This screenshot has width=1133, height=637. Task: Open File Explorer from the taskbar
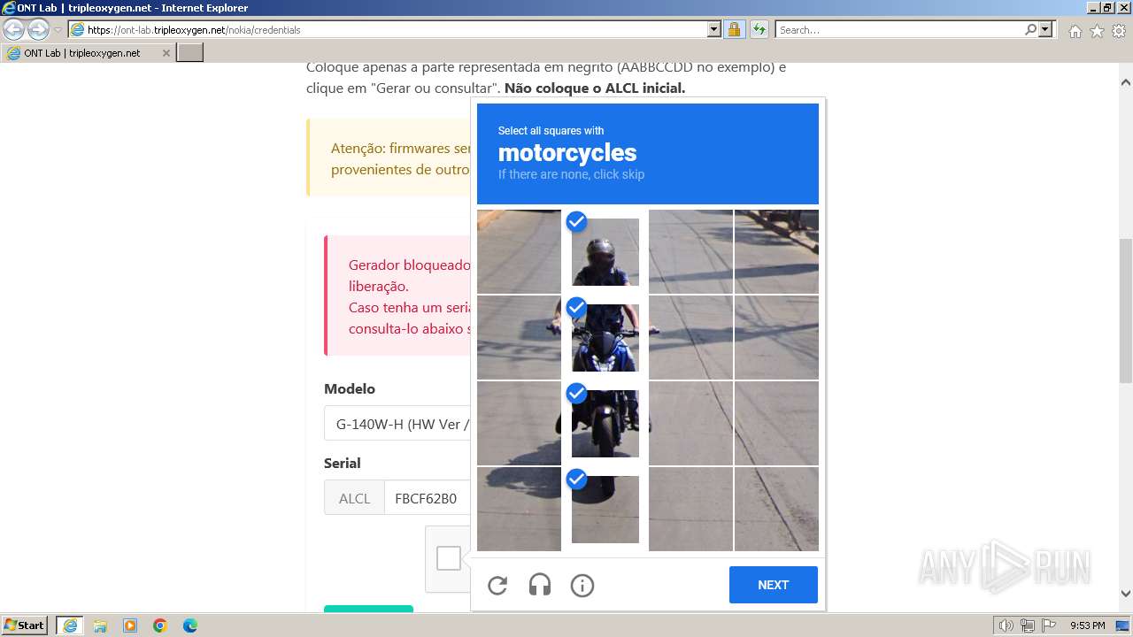[100, 625]
